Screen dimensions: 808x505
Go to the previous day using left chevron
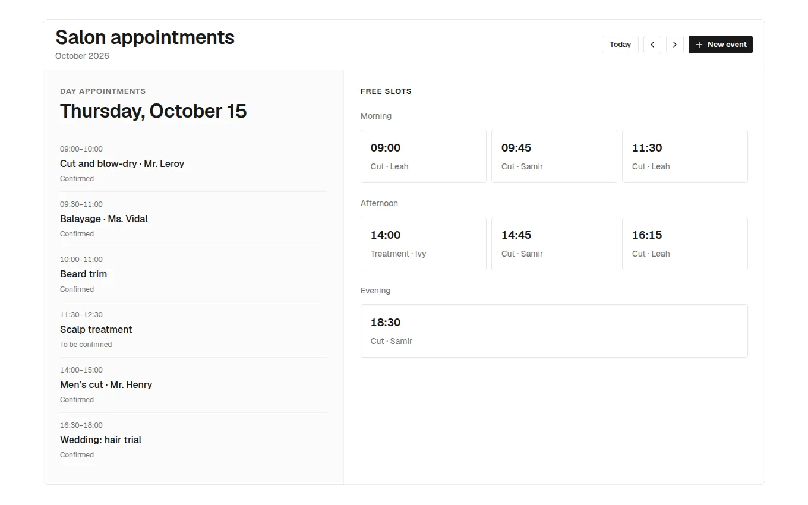click(x=652, y=45)
